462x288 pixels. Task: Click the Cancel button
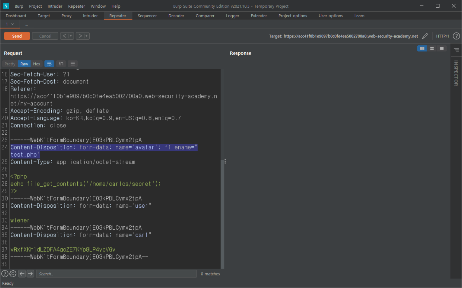click(45, 36)
